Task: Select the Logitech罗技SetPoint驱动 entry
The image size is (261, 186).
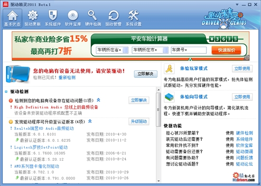Action: tap(41, 147)
